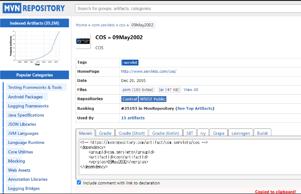Open the Central repository badge

click(130, 99)
